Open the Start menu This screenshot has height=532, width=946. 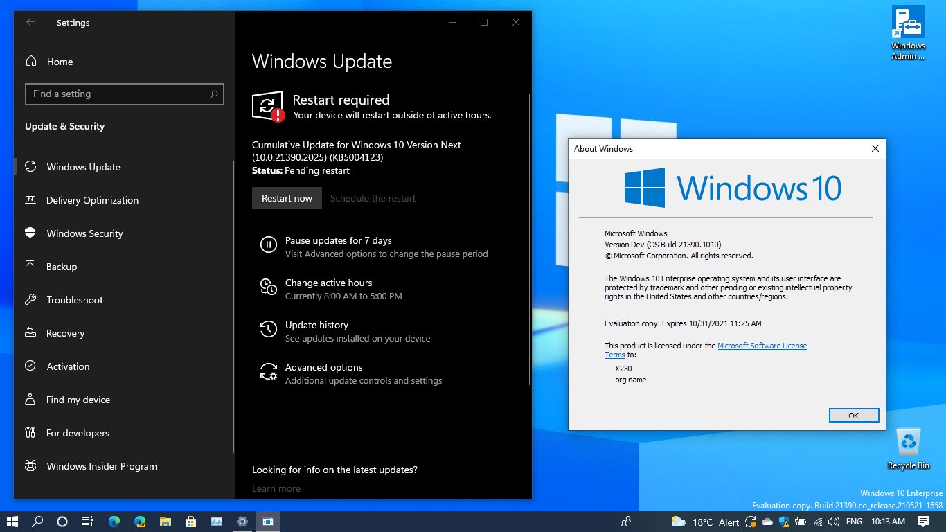pos(12,522)
